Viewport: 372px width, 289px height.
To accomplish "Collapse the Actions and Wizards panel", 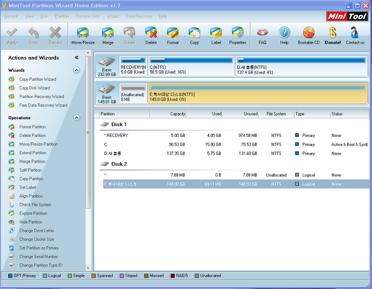I will pos(76,57).
